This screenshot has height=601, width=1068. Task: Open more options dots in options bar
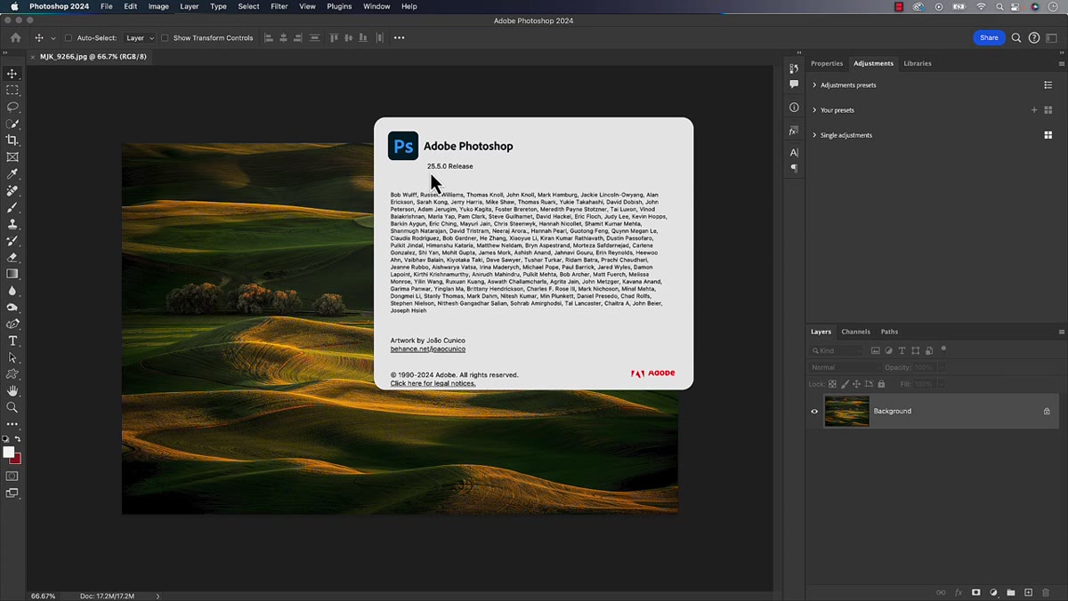coord(399,38)
